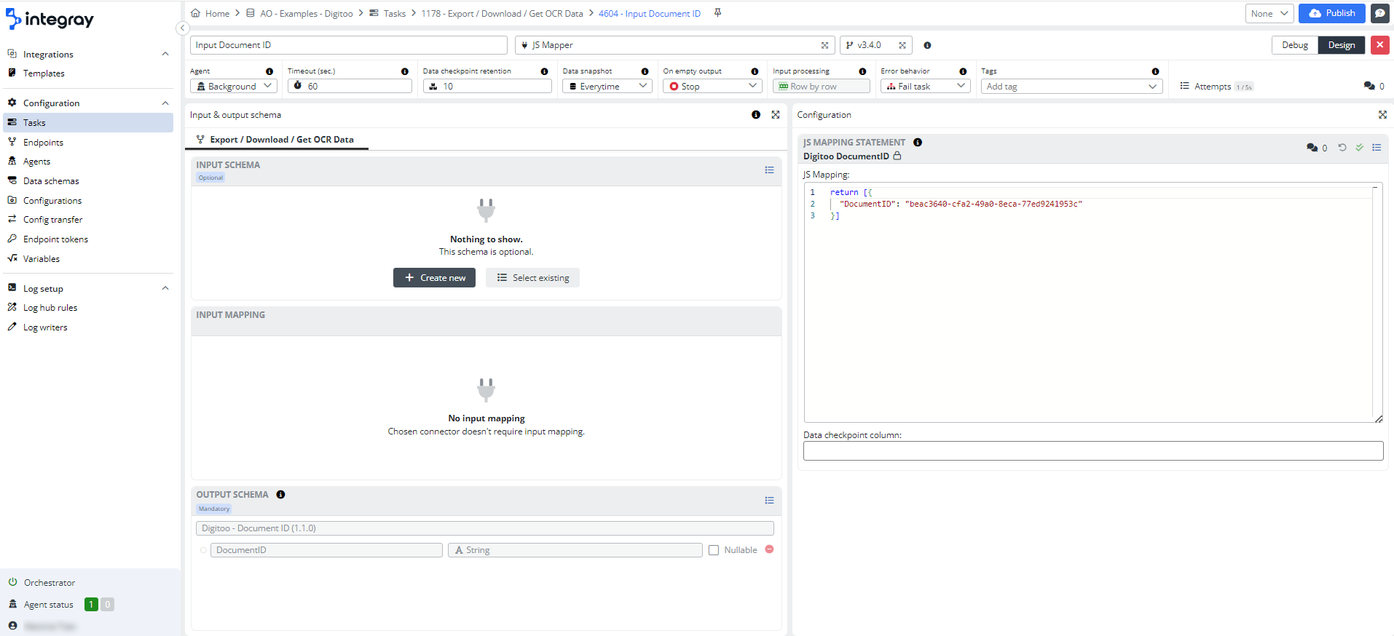
Task: Open the Data snapshot Everytime dropdown
Action: coord(607,86)
